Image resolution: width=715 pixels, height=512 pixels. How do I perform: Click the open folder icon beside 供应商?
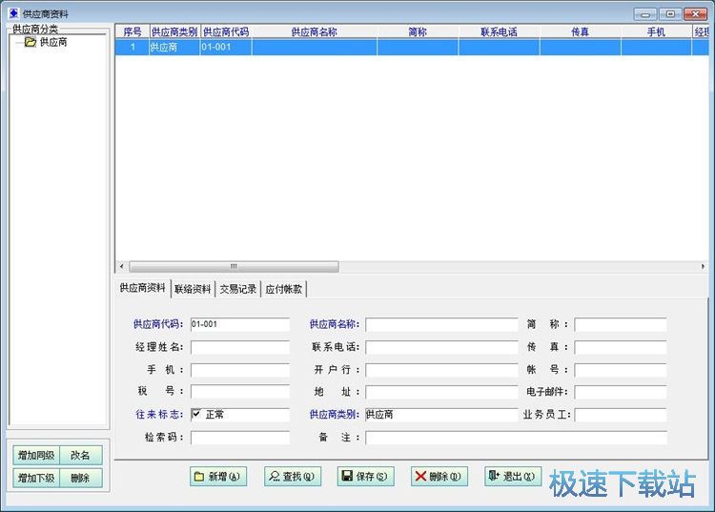tap(31, 42)
